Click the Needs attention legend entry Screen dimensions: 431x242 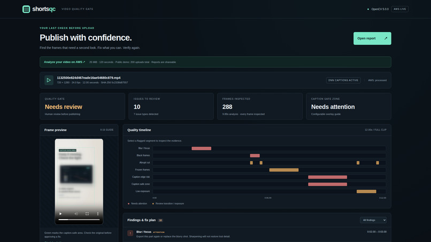click(137, 204)
